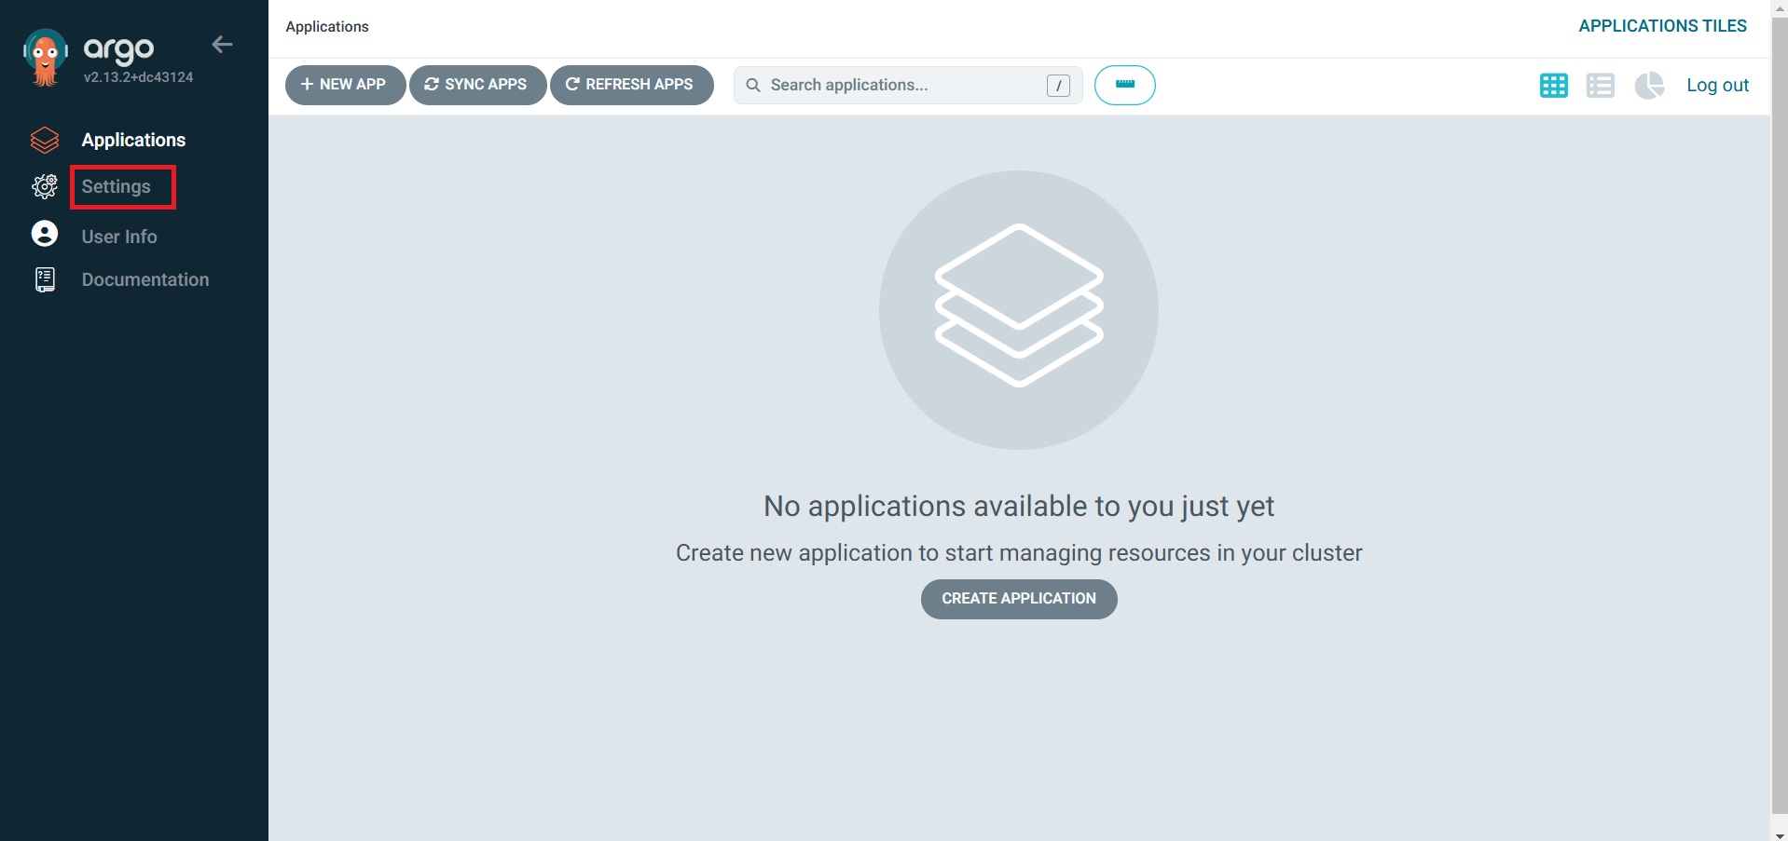The width and height of the screenshot is (1788, 841).
Task: Click the Log out link
Action: point(1717,85)
